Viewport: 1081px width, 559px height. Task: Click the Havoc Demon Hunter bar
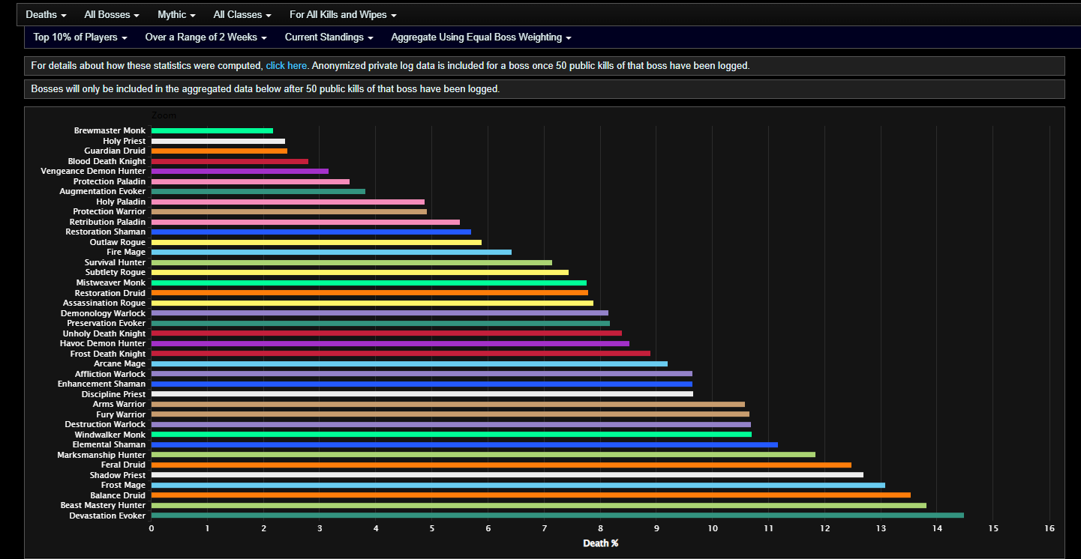click(390, 343)
